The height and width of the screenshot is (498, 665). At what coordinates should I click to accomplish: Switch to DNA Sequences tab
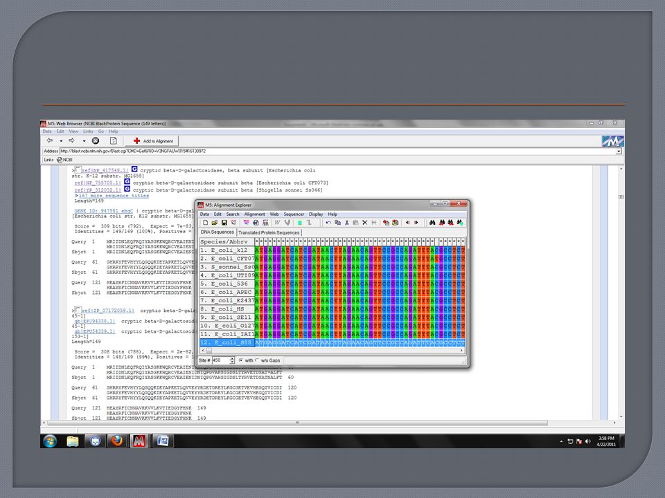coord(217,232)
